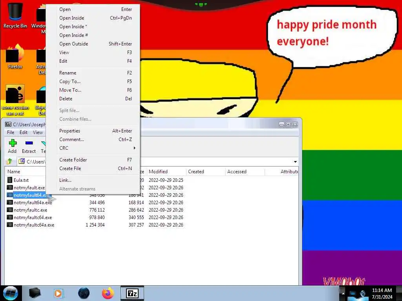Click notmyfaultc.exe file icon
The image size is (402, 301).
click(x=10, y=210)
